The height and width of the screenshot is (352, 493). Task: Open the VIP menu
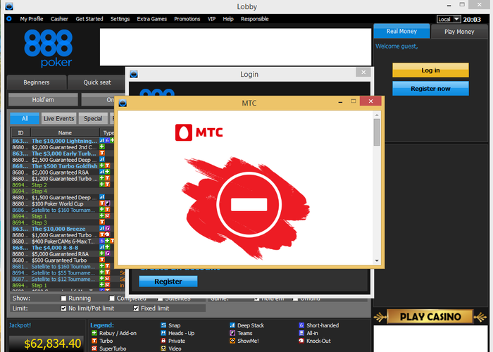(211, 19)
